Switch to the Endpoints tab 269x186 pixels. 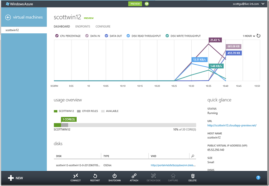[x=83, y=26]
